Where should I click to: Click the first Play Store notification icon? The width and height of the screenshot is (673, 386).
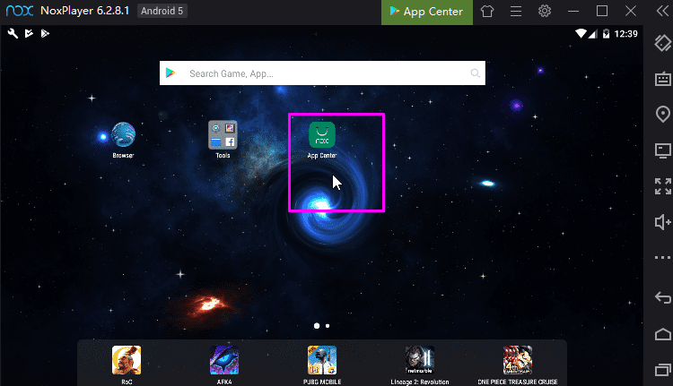(29, 33)
